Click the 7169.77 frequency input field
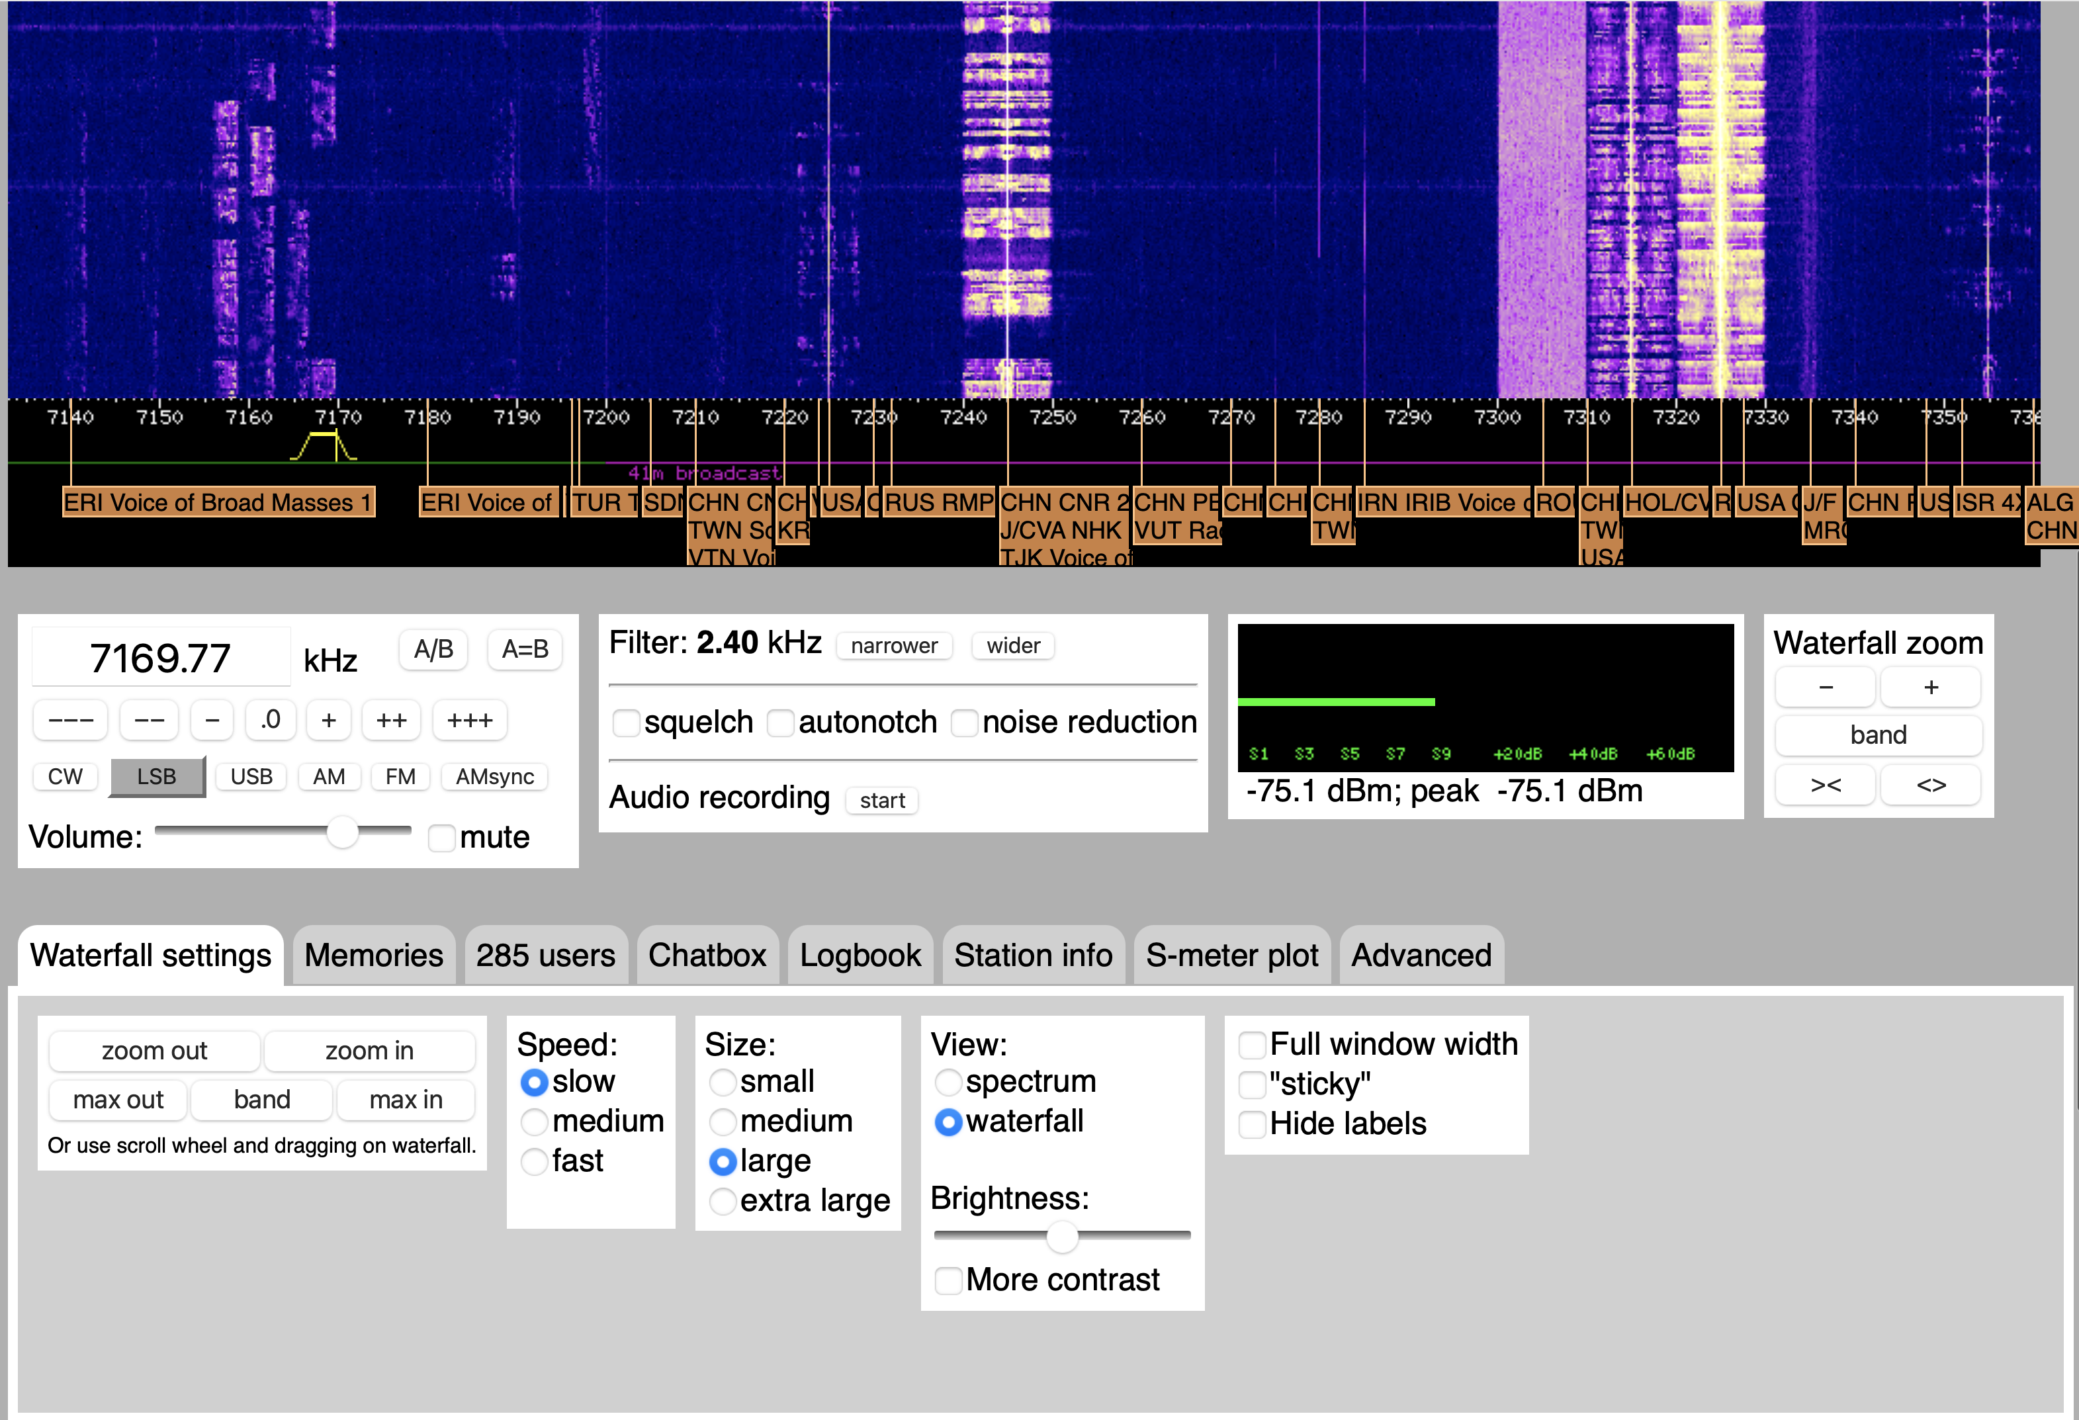This screenshot has height=1420, width=2079. [161, 658]
